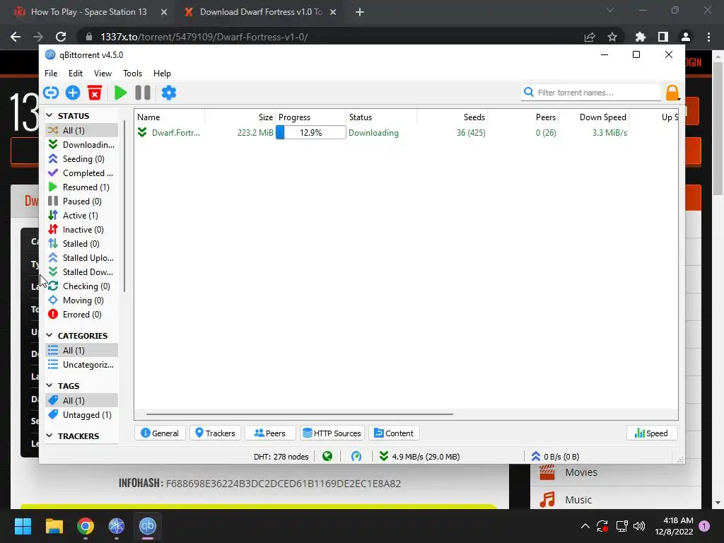Collapse the CATEGORIES section

[x=49, y=335]
